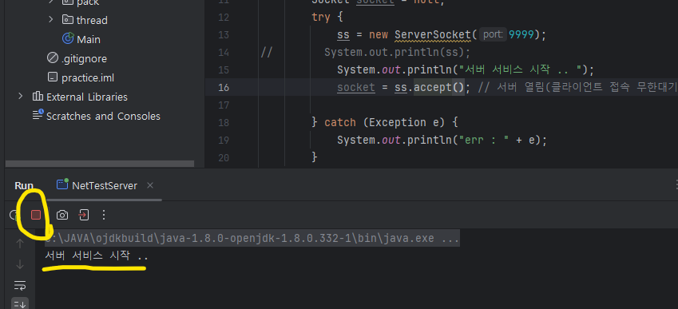The width and height of the screenshot is (678, 309).
Task: Click line number 18 in gutter
Action: pyautogui.click(x=223, y=123)
